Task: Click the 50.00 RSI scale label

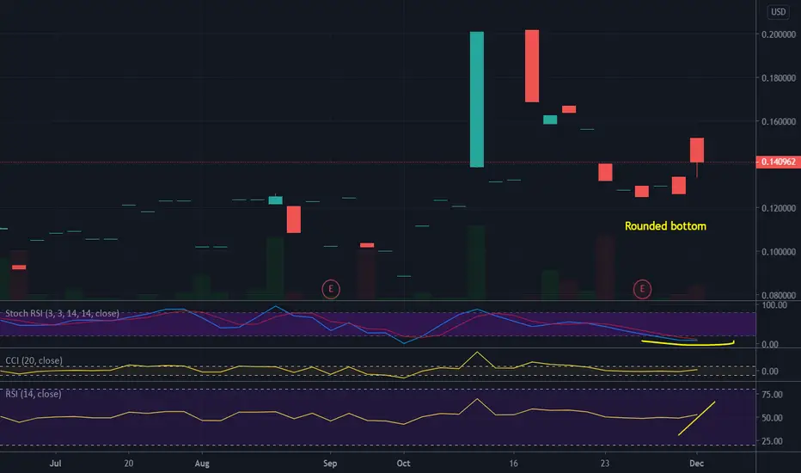Action: click(772, 418)
